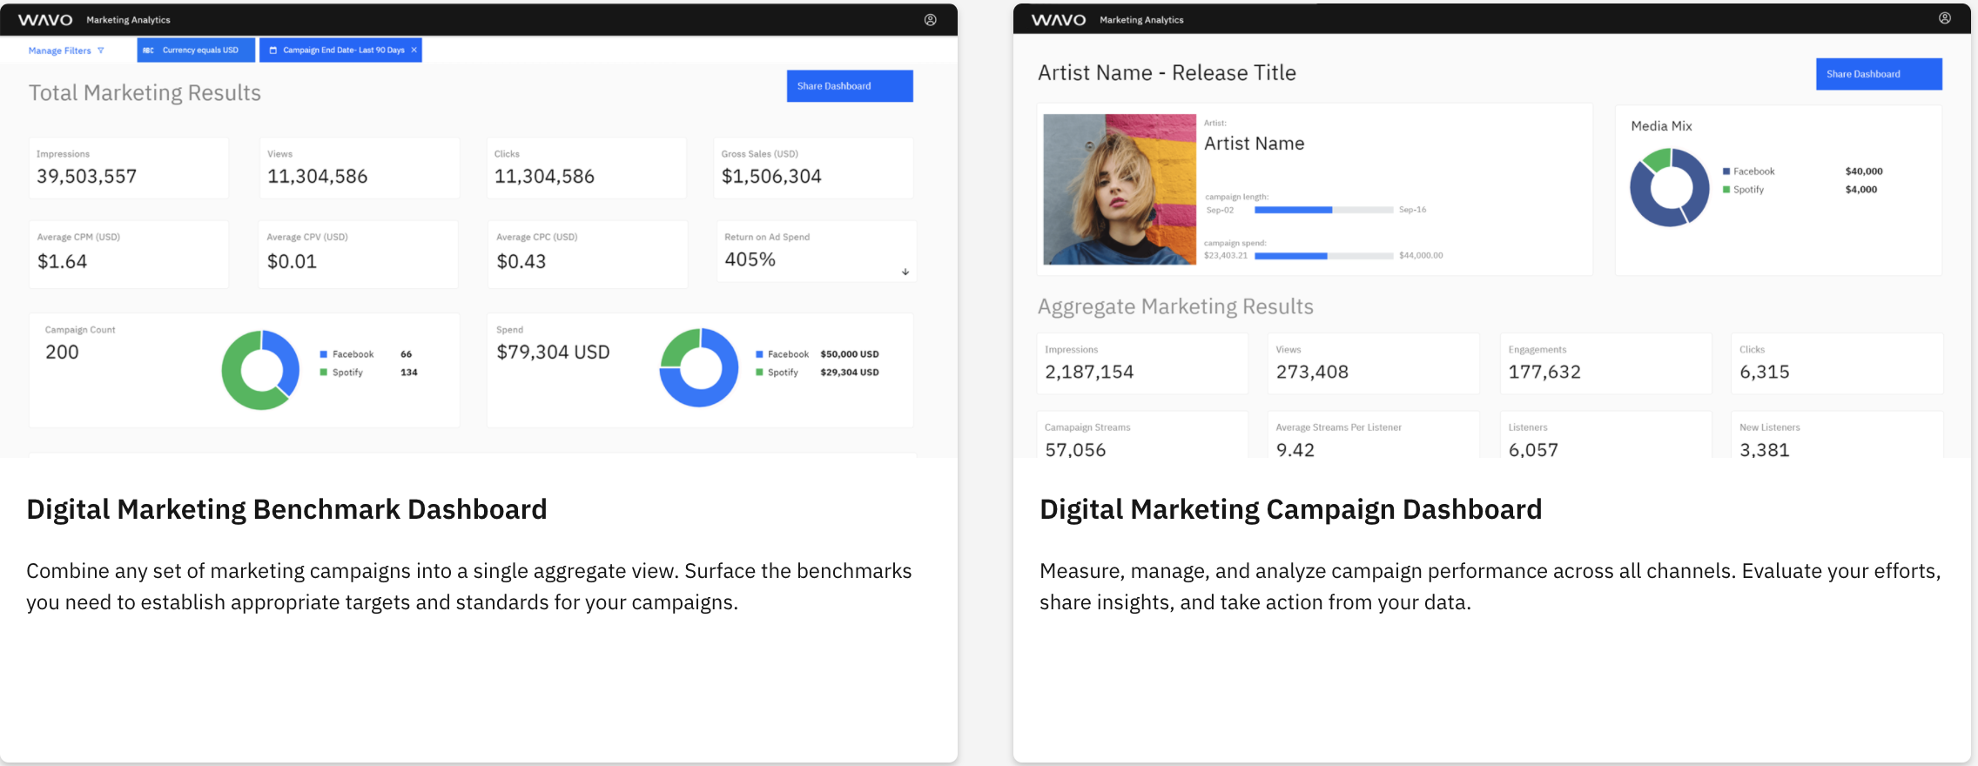The height and width of the screenshot is (766, 1978).
Task: Click calendar icon on Campaign End Date filter
Action: (272, 50)
